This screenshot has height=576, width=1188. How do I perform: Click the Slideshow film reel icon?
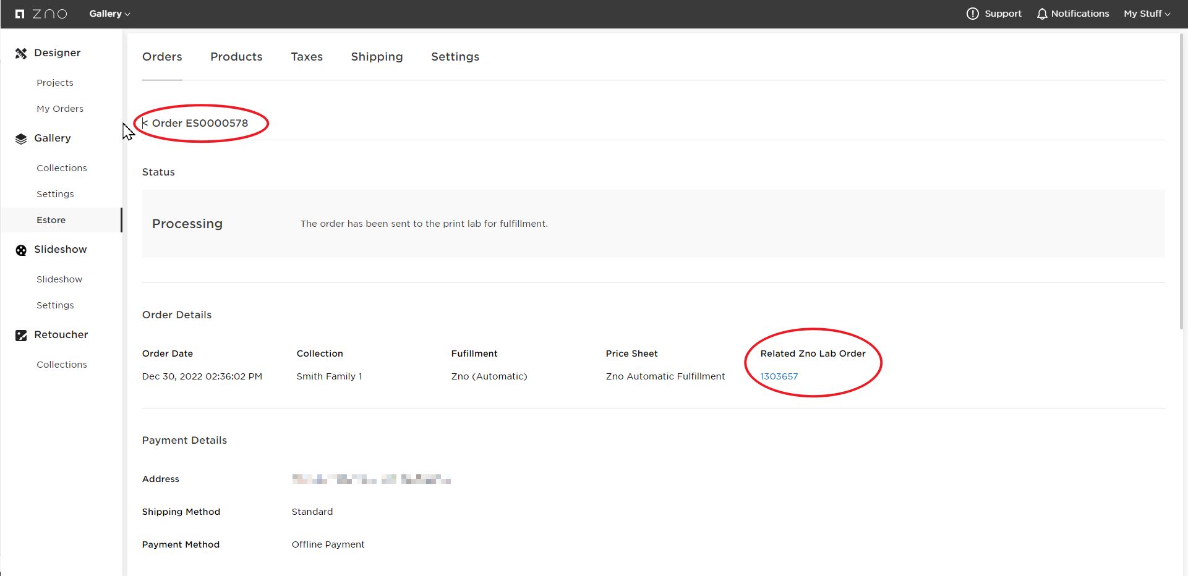tap(21, 250)
